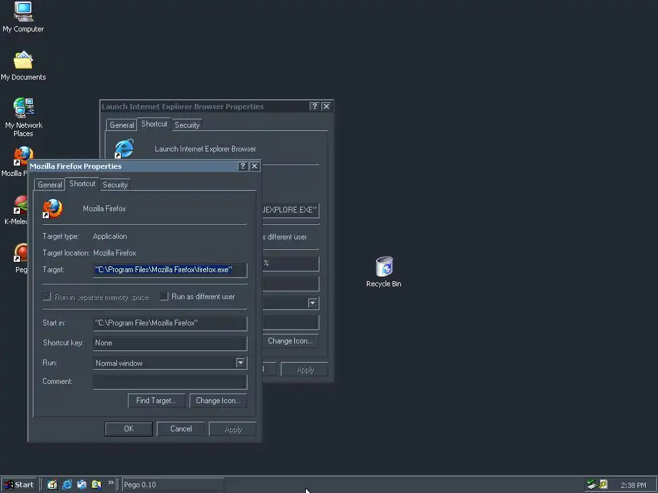Switch to General tab in Internet Explorer Properties
Viewport: 658px width, 493px height.
pos(121,125)
